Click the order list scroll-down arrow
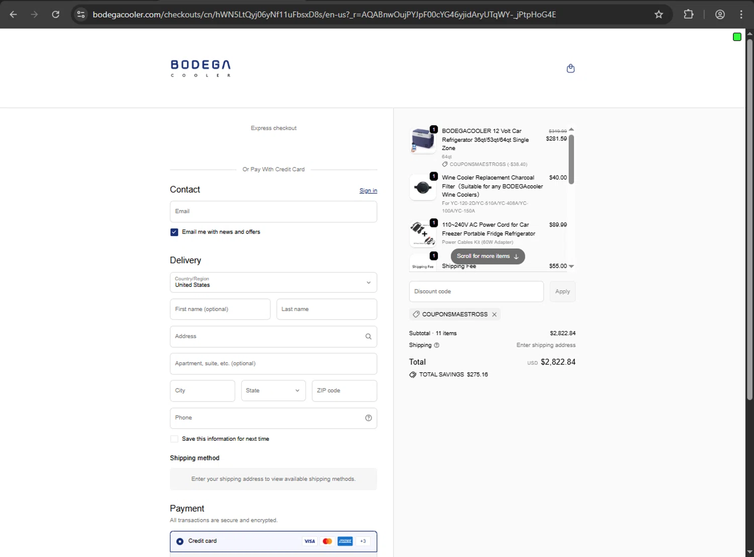 click(x=571, y=266)
